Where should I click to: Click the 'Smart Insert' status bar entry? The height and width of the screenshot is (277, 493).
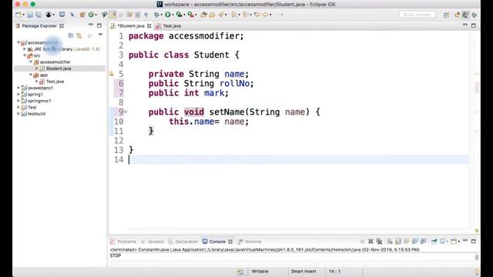pyautogui.click(x=304, y=272)
